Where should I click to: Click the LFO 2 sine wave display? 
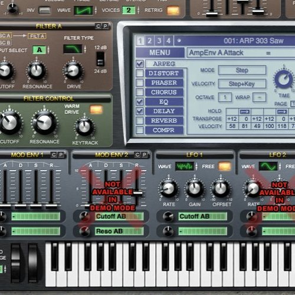pyautogui.click(x=268, y=166)
